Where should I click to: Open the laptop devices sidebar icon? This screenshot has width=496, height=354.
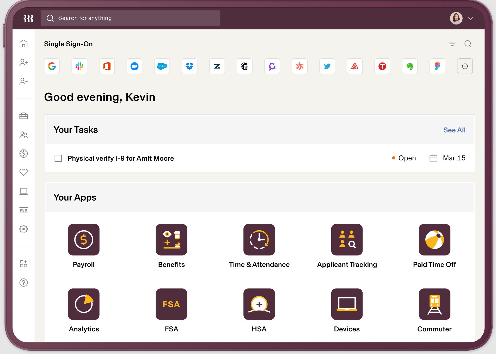[x=23, y=191]
